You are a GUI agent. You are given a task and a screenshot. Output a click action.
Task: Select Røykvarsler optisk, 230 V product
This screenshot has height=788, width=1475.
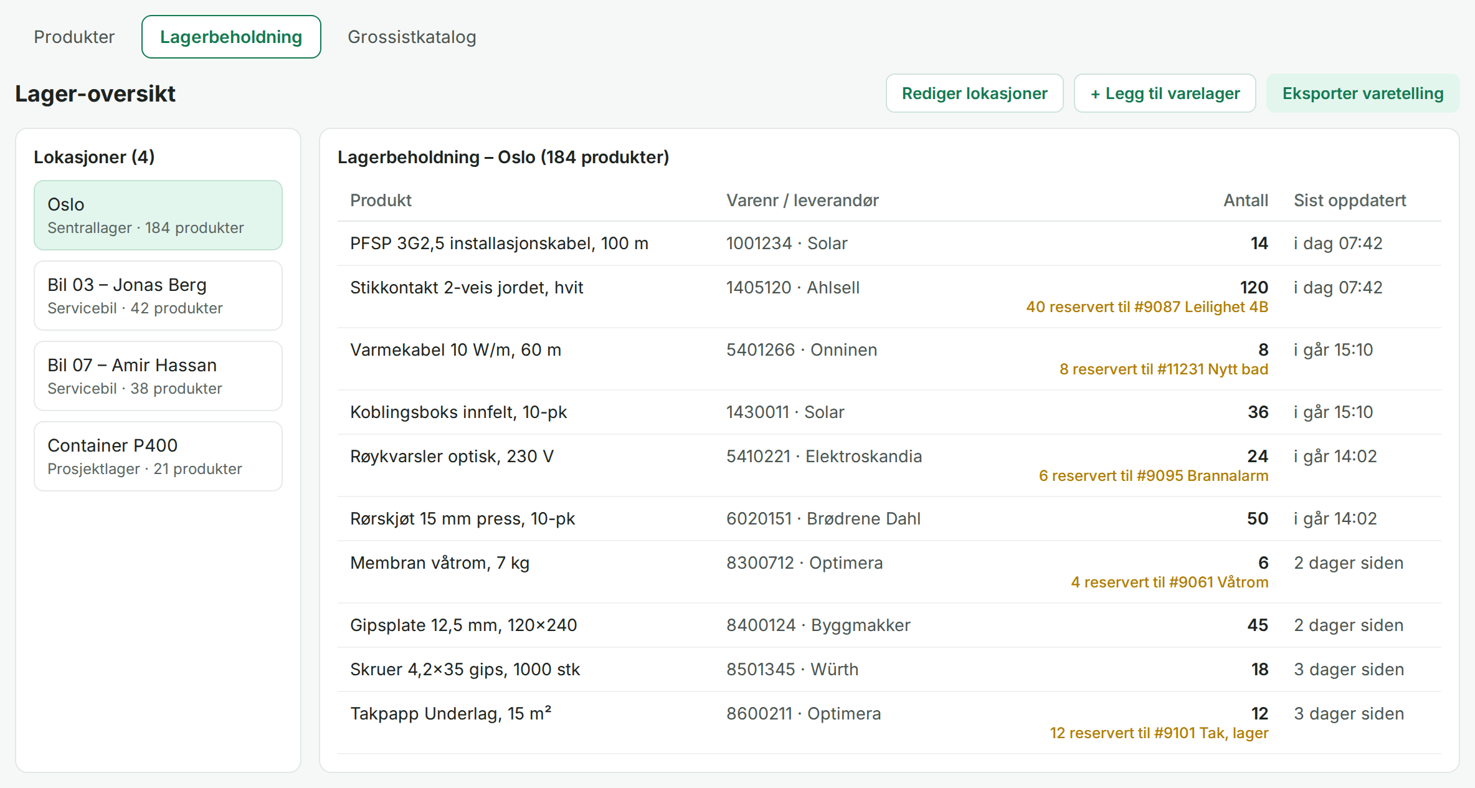coord(452,456)
